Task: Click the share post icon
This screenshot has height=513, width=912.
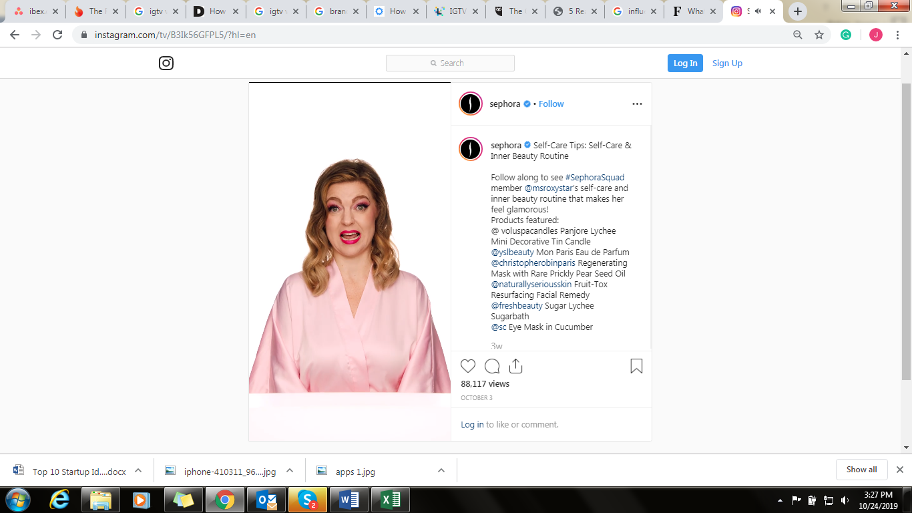Action: coord(515,366)
